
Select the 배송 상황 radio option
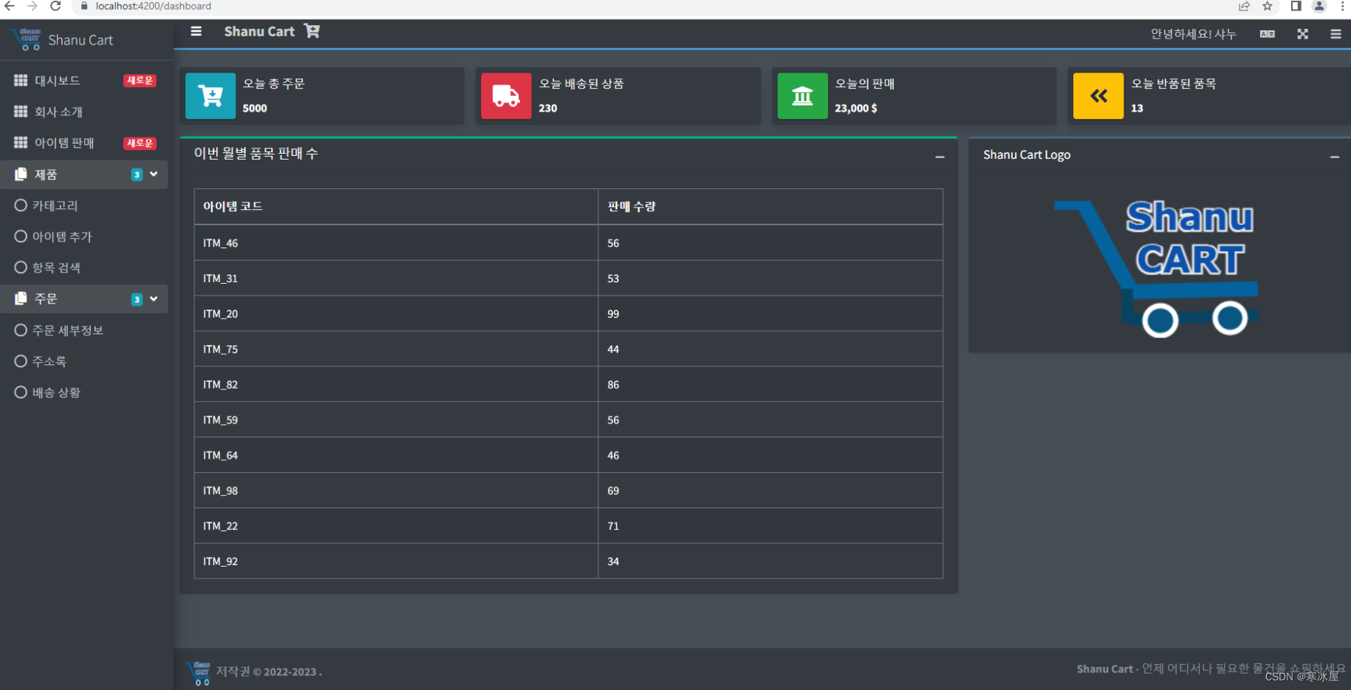click(x=55, y=392)
